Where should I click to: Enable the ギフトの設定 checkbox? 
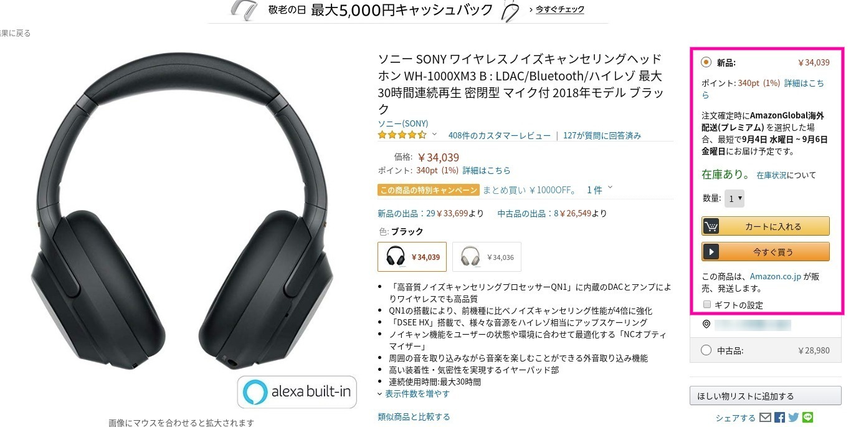(706, 304)
